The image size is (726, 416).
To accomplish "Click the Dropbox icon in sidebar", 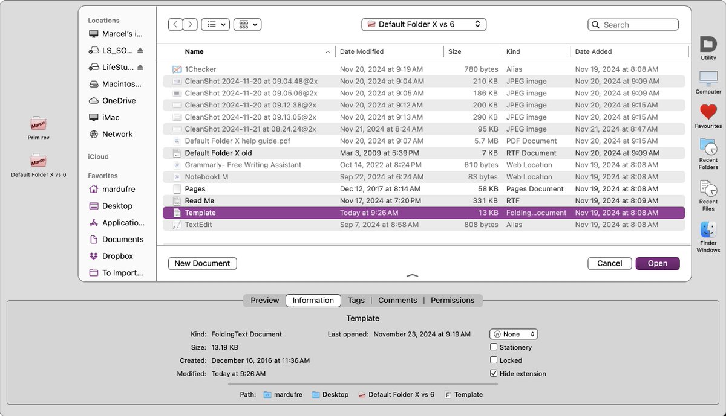I will click(x=94, y=256).
